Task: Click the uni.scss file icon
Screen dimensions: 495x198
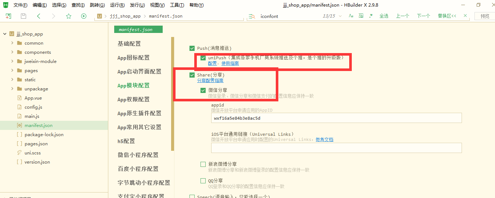Action: [19, 153]
